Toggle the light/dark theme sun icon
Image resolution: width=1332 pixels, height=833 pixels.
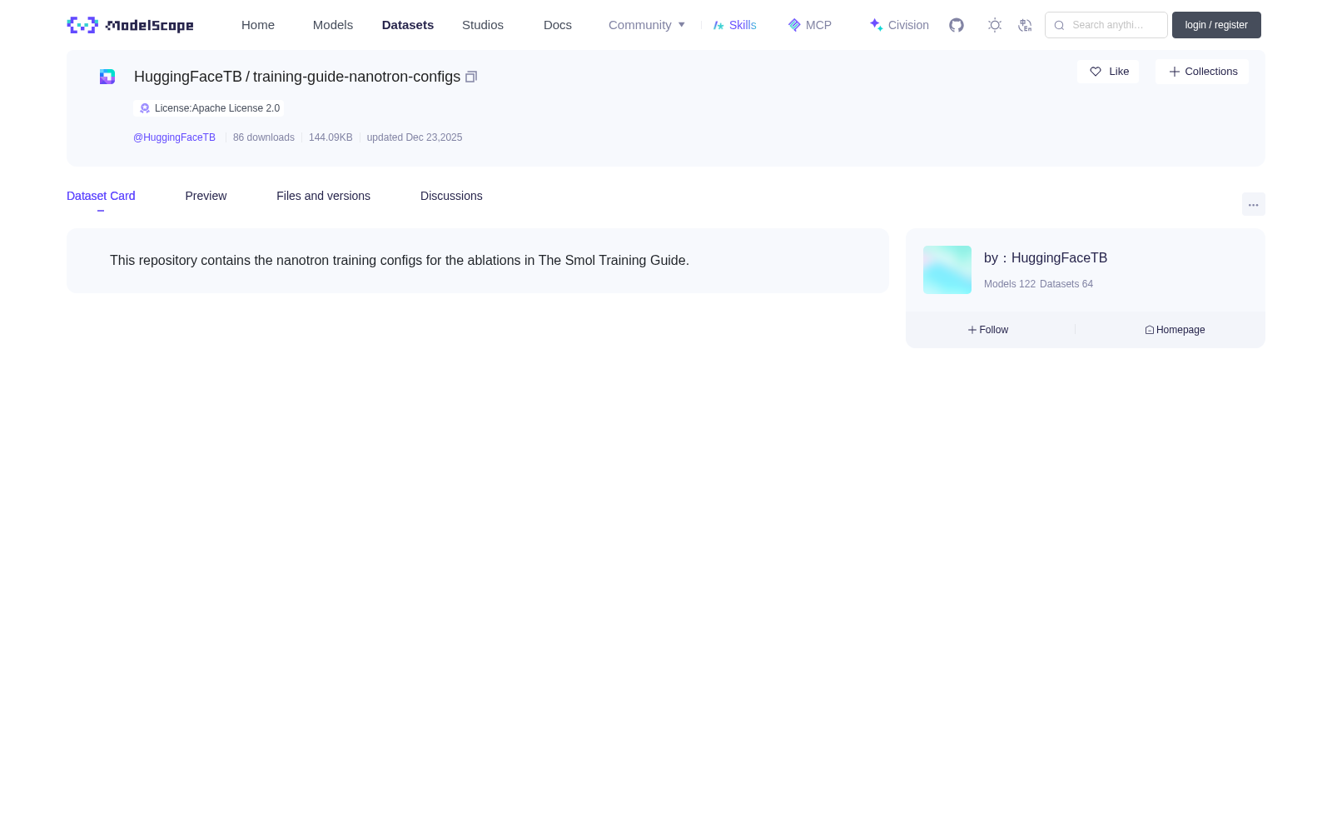pyautogui.click(x=995, y=25)
